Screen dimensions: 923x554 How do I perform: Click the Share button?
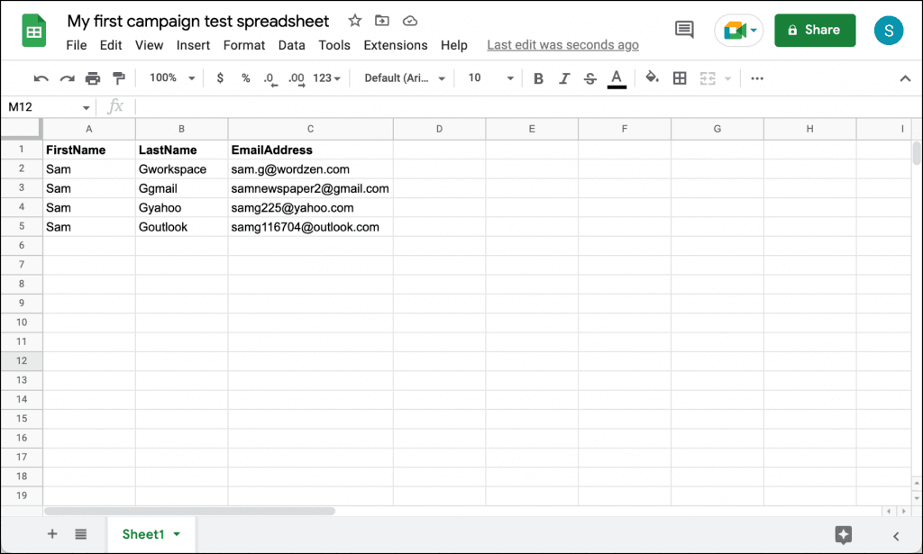(x=815, y=30)
